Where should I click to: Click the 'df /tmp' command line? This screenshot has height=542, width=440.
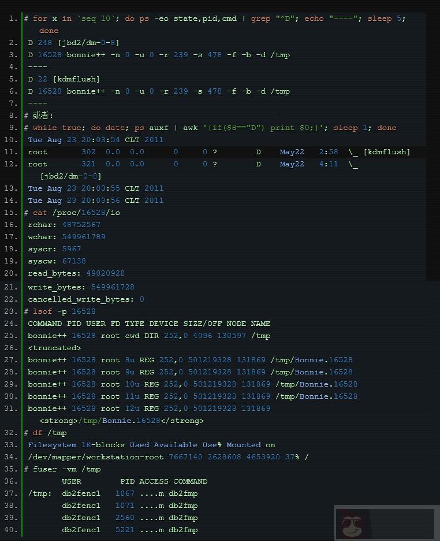(50, 433)
